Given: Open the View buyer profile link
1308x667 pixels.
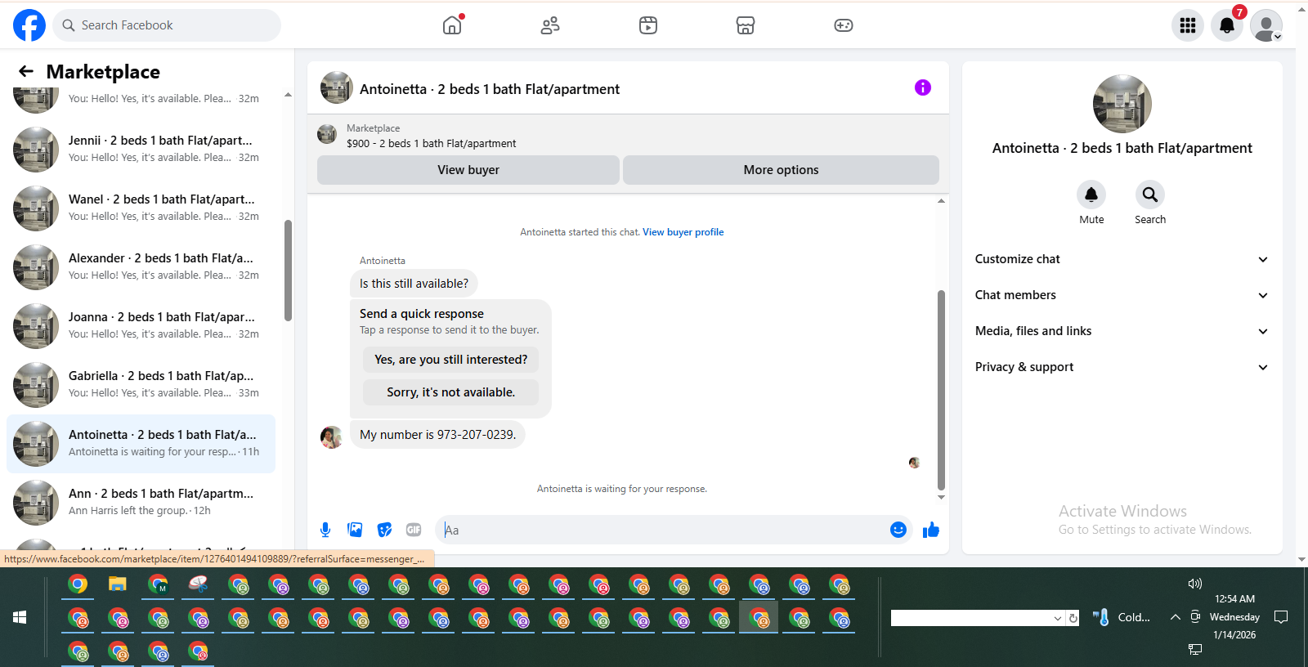Looking at the screenshot, I should (x=683, y=232).
